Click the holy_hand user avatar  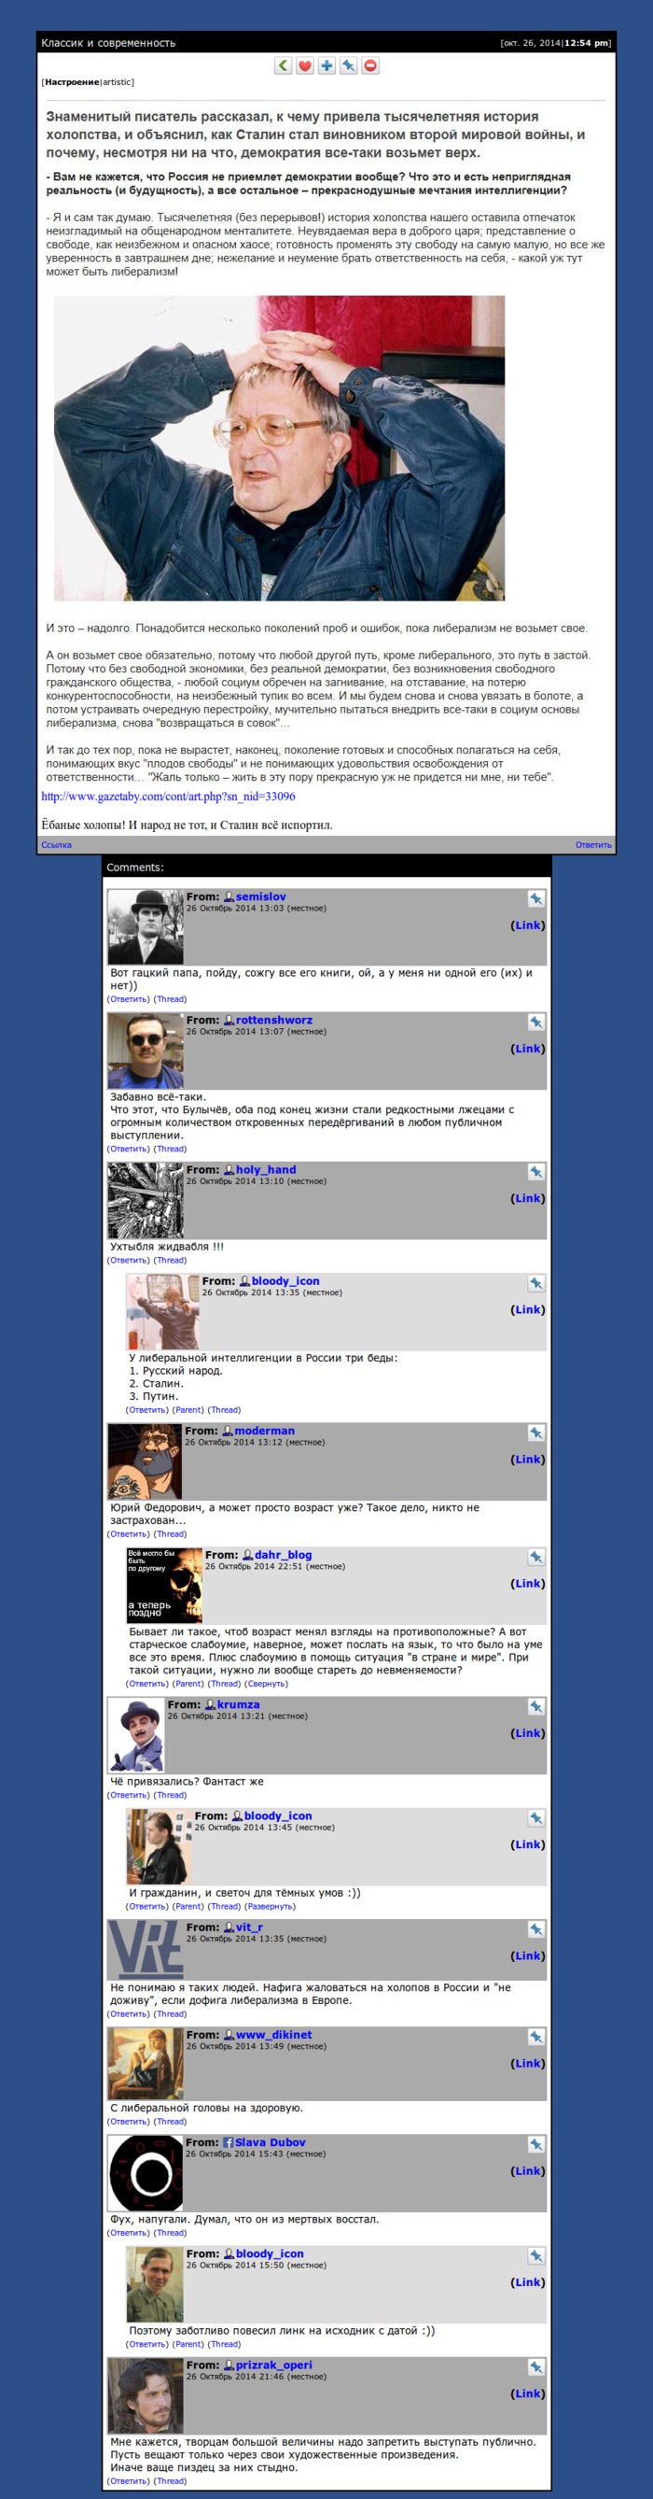[146, 1200]
